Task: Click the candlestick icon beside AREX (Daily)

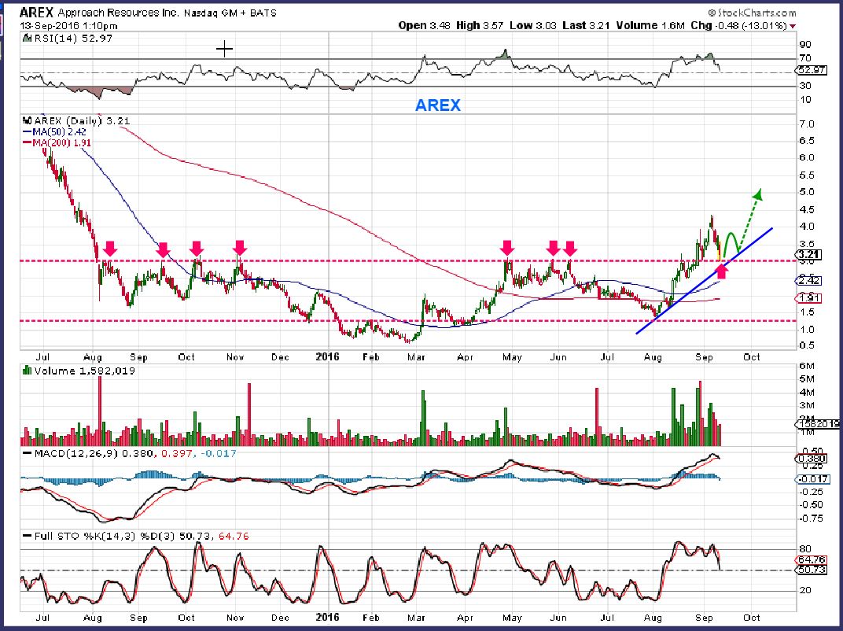Action: (x=26, y=121)
